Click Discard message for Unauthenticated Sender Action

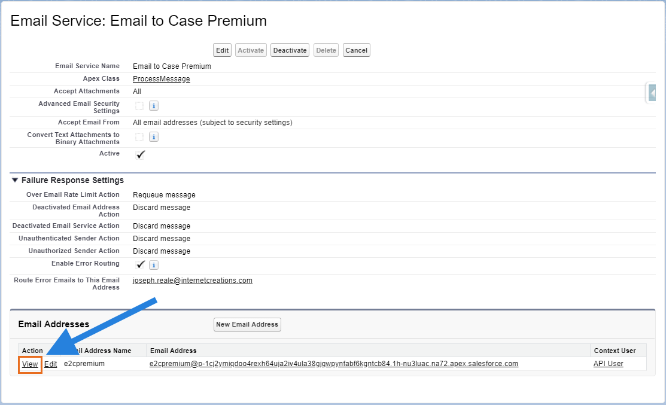(x=162, y=239)
